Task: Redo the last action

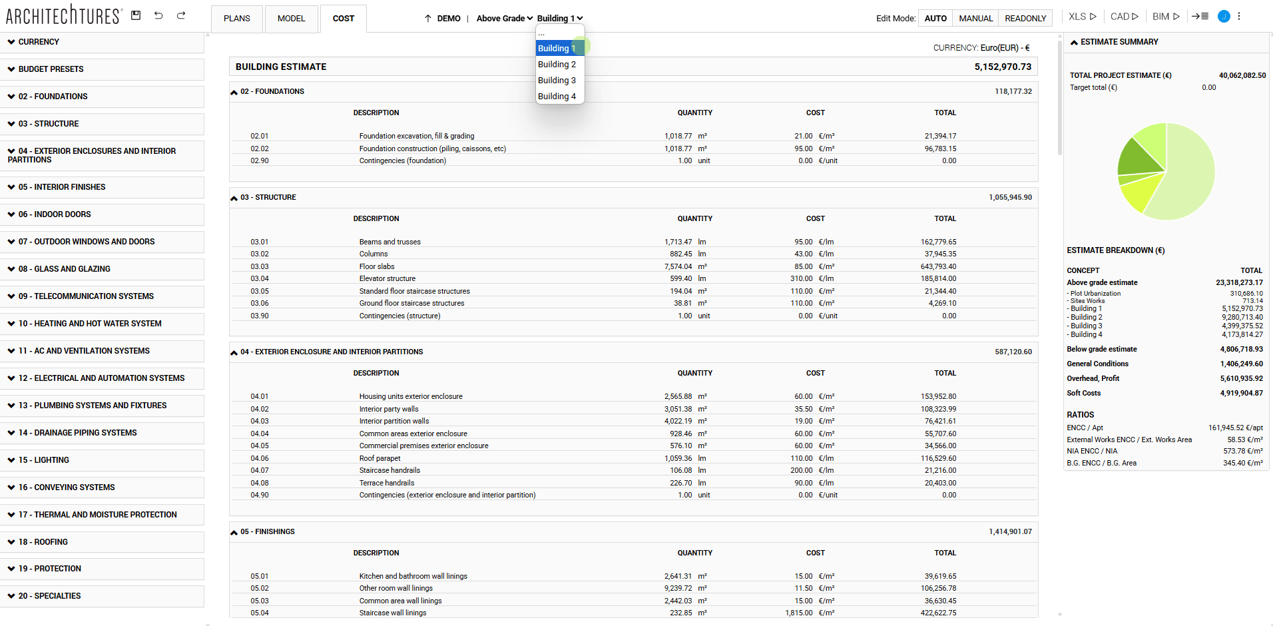Action: point(180,15)
